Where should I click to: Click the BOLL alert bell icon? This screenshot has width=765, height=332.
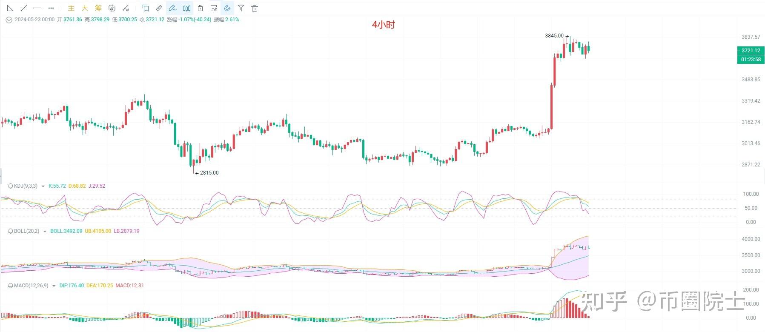(11, 231)
